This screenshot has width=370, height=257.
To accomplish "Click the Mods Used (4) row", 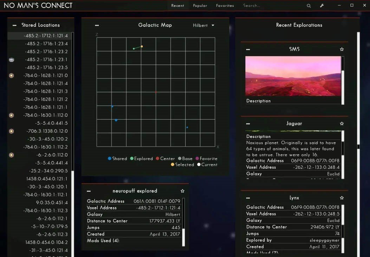I will [134, 241].
